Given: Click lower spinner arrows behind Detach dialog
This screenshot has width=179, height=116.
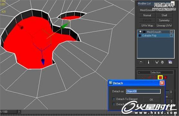Looking at the screenshot, I should 171,101.
